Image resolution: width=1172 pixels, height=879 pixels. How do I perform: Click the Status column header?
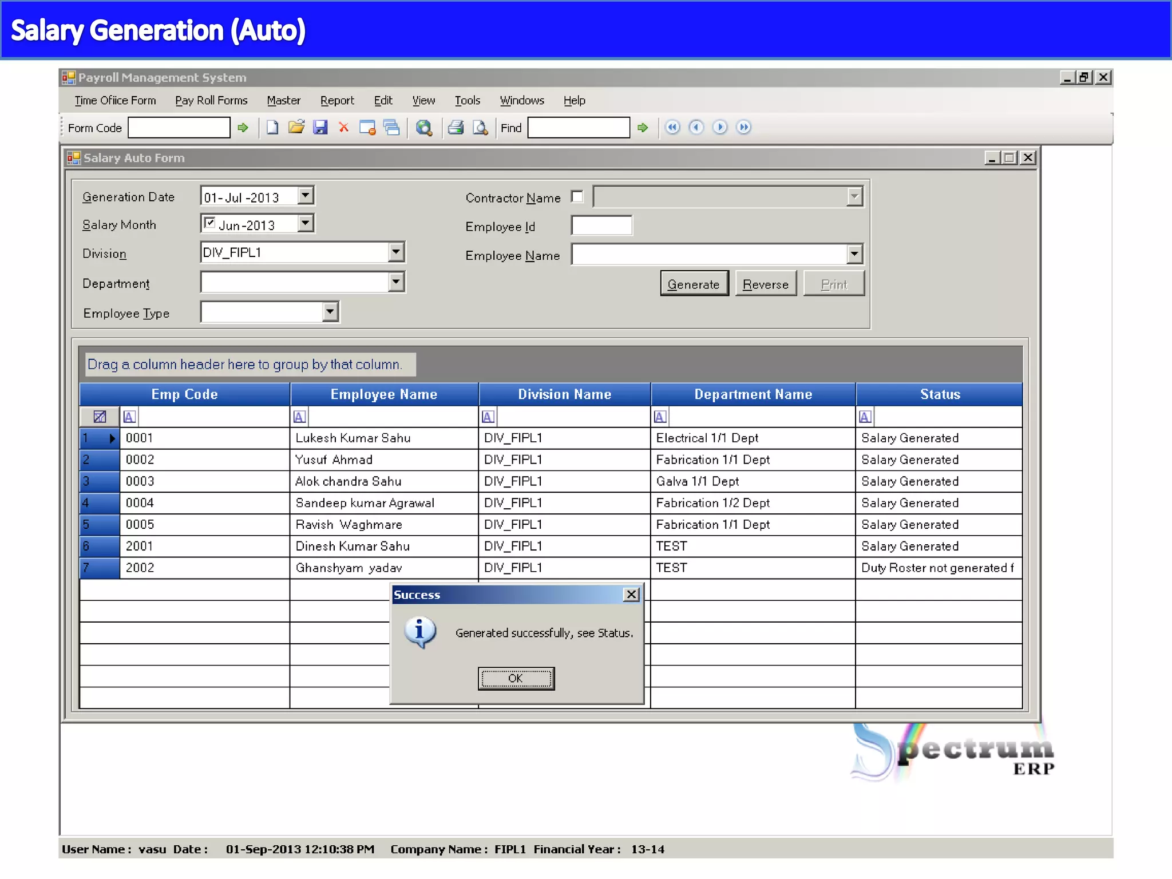939,394
